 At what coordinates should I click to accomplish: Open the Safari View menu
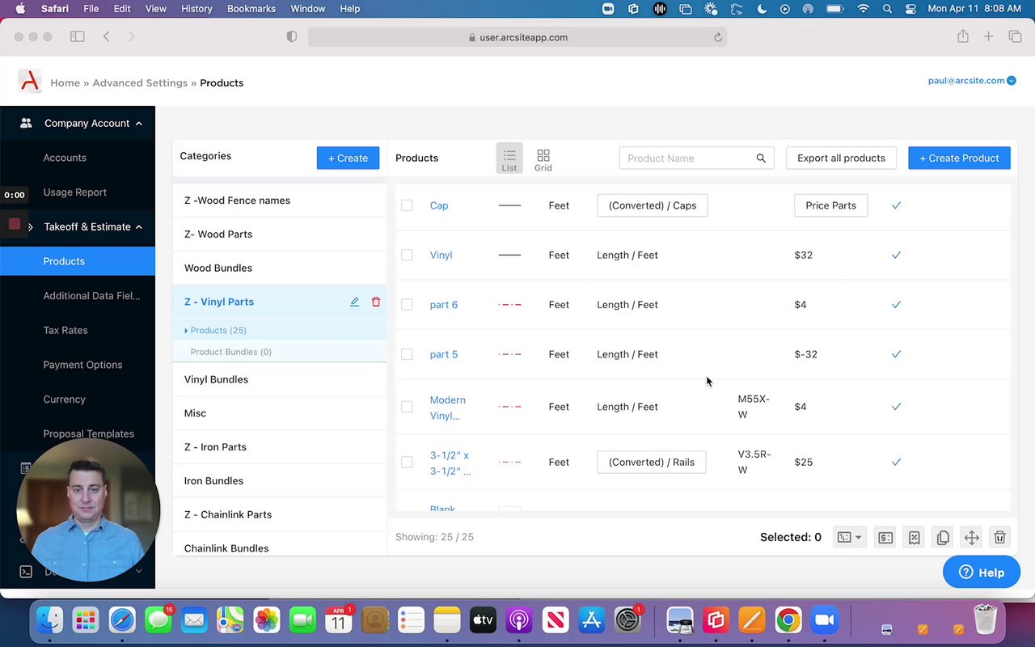tap(156, 9)
